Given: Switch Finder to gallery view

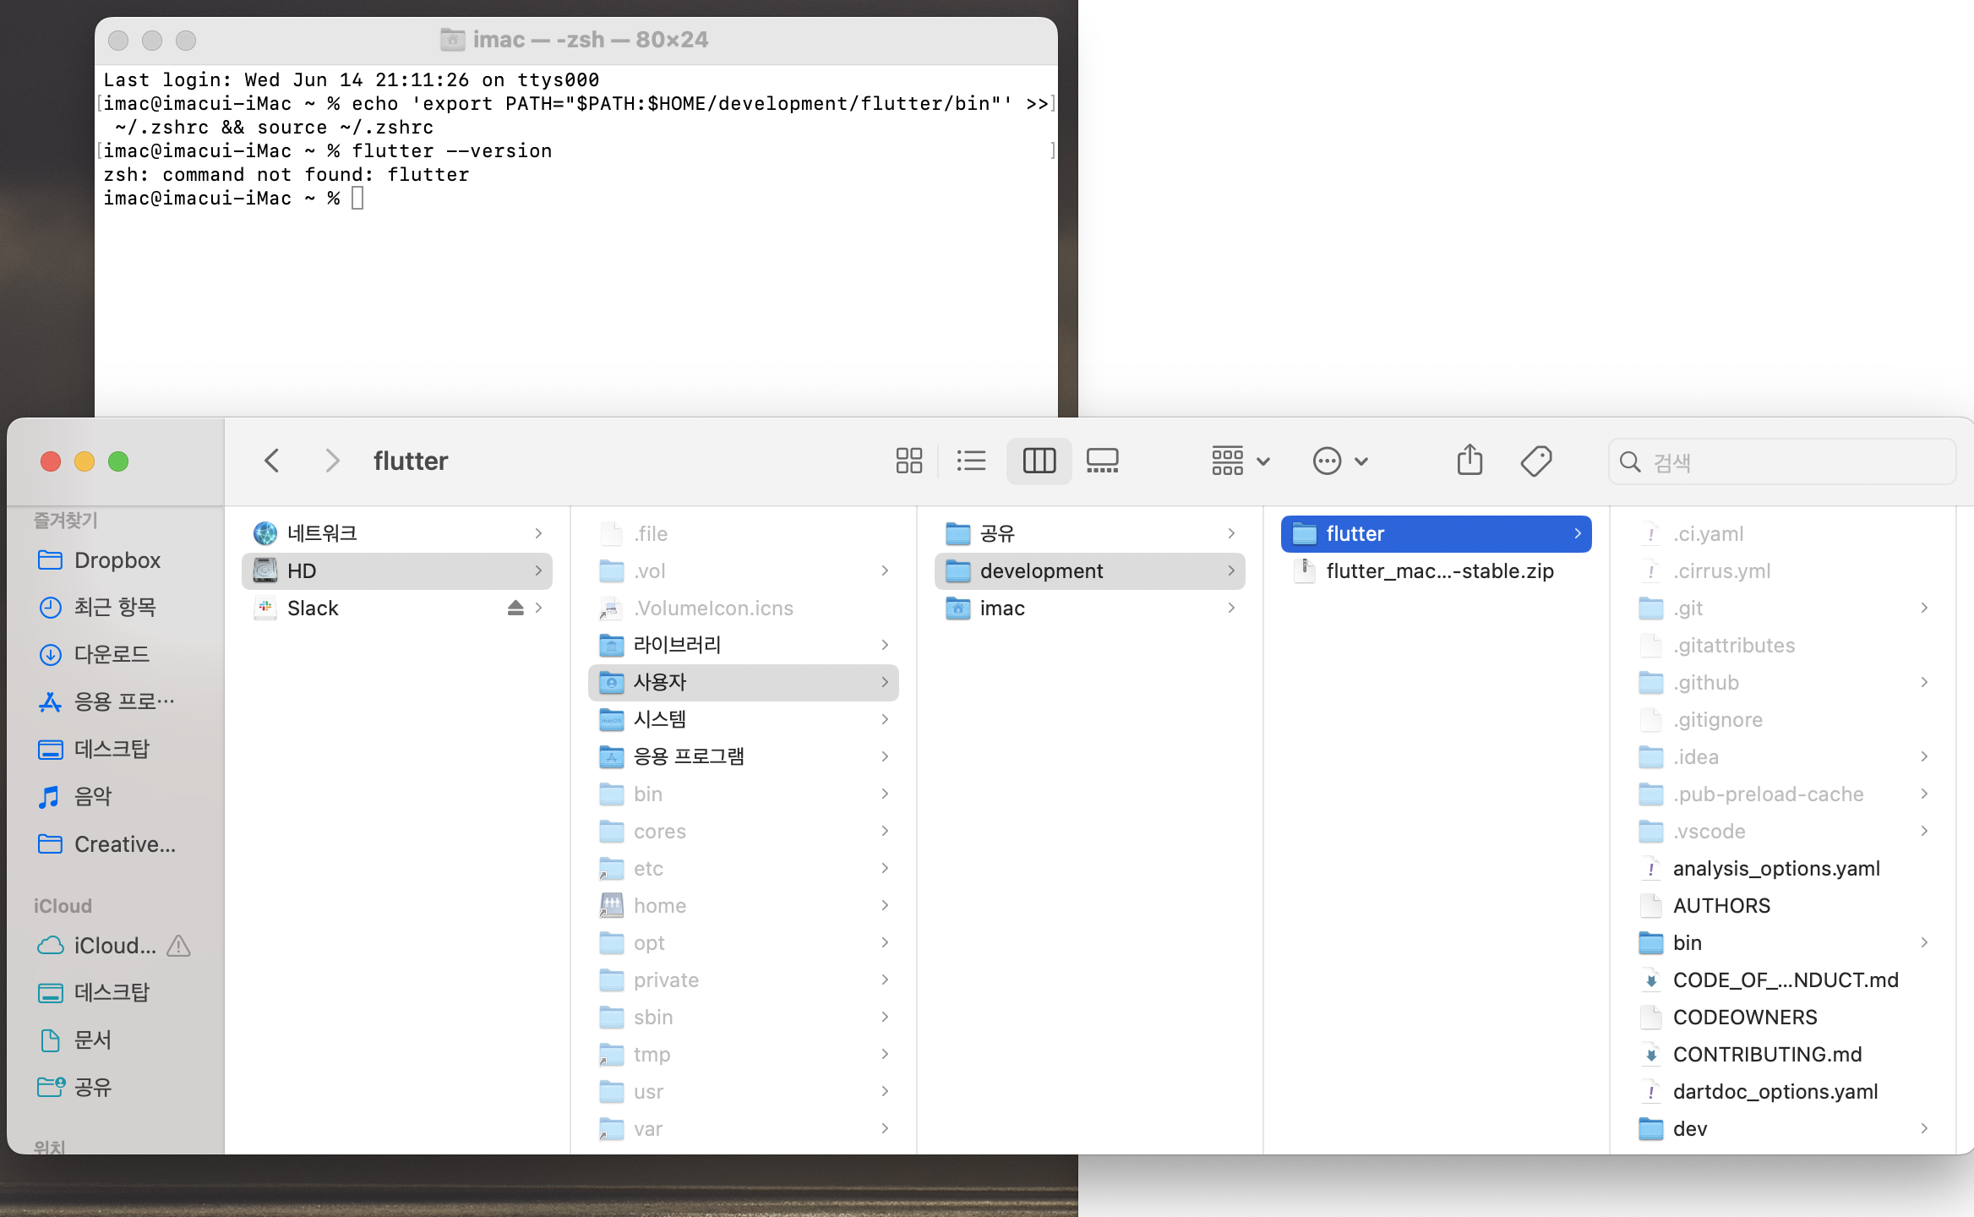Looking at the screenshot, I should coord(1103,461).
